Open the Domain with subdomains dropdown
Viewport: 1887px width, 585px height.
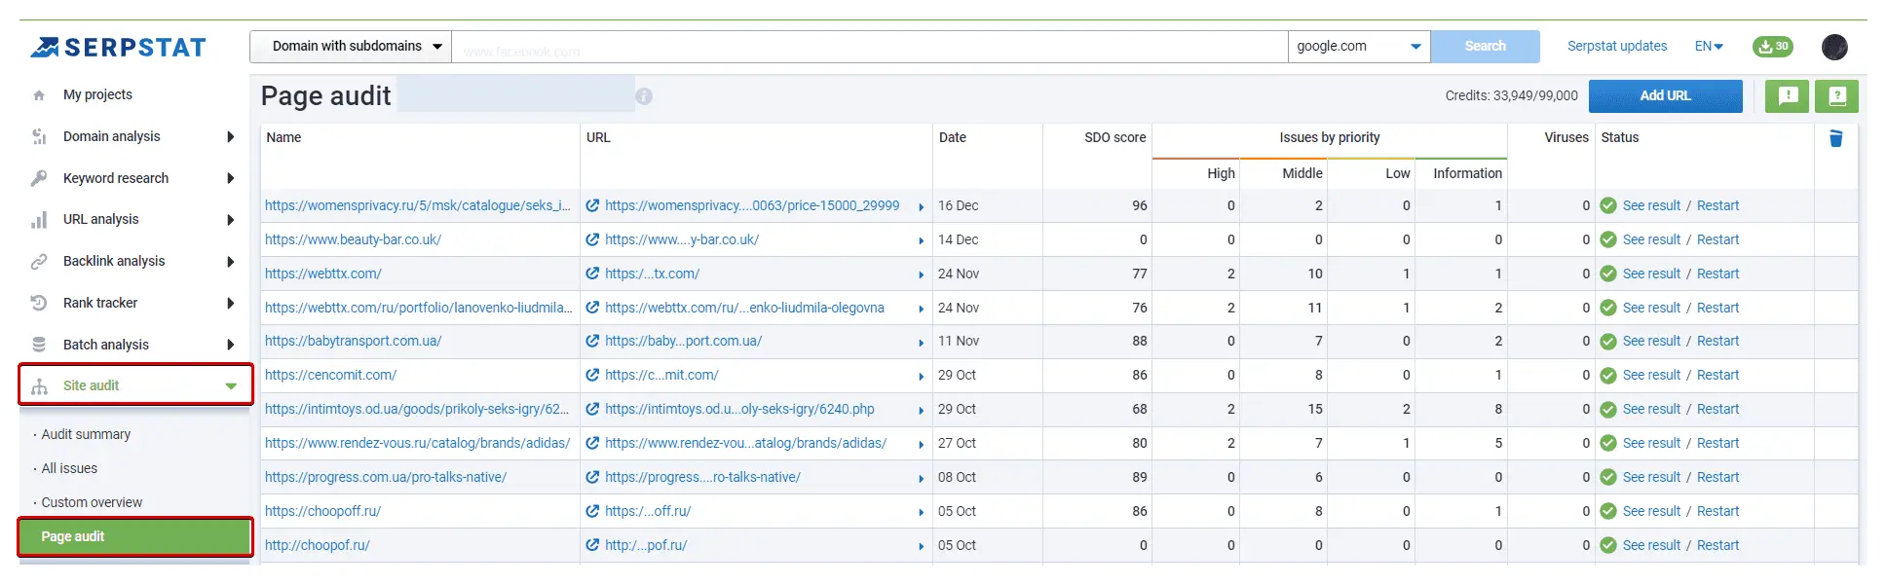(351, 46)
